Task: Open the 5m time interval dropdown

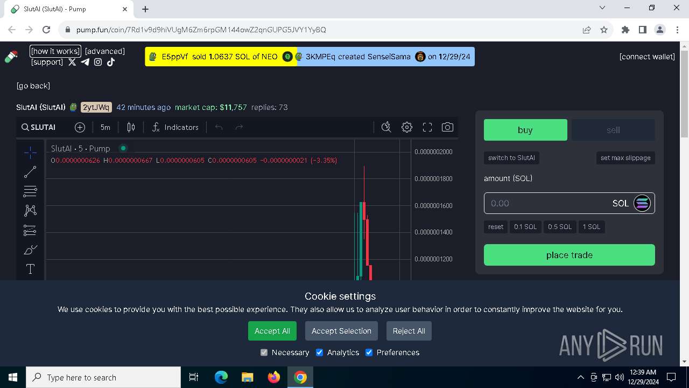Action: coord(106,127)
